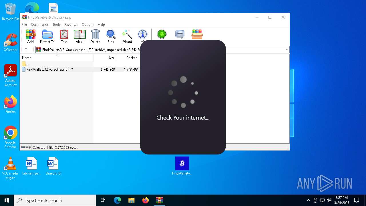This screenshot has height=206, width=366.
Task: Click Firefox icon in the taskbar
Action: pyautogui.click(x=145, y=200)
